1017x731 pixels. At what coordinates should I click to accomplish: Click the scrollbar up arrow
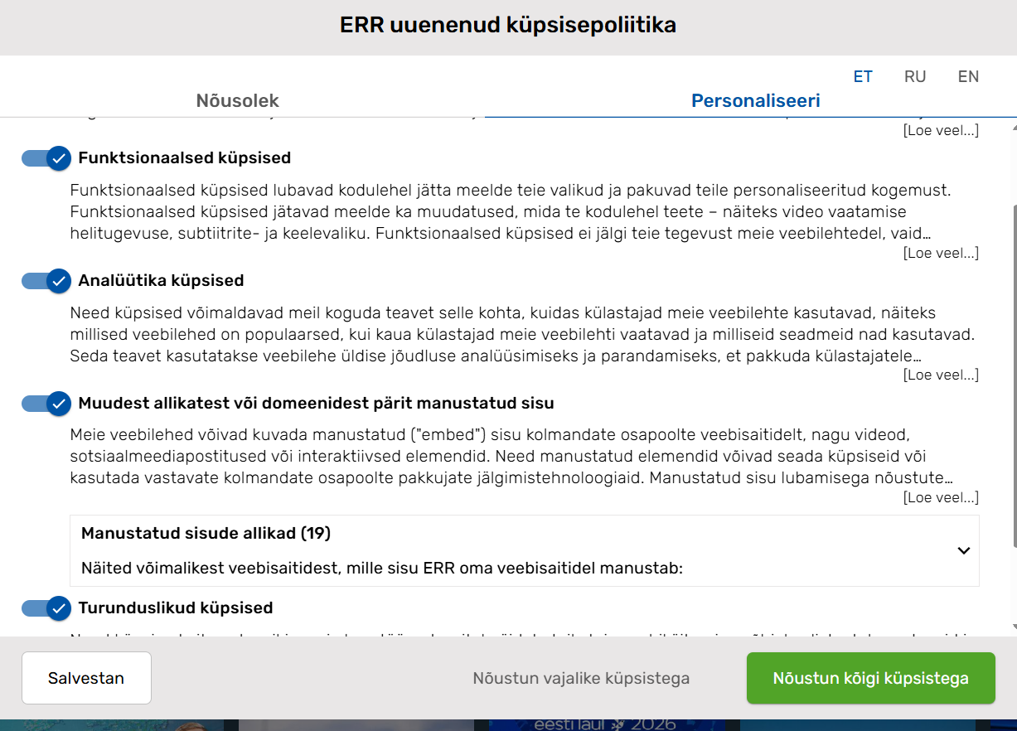coord(1014,128)
